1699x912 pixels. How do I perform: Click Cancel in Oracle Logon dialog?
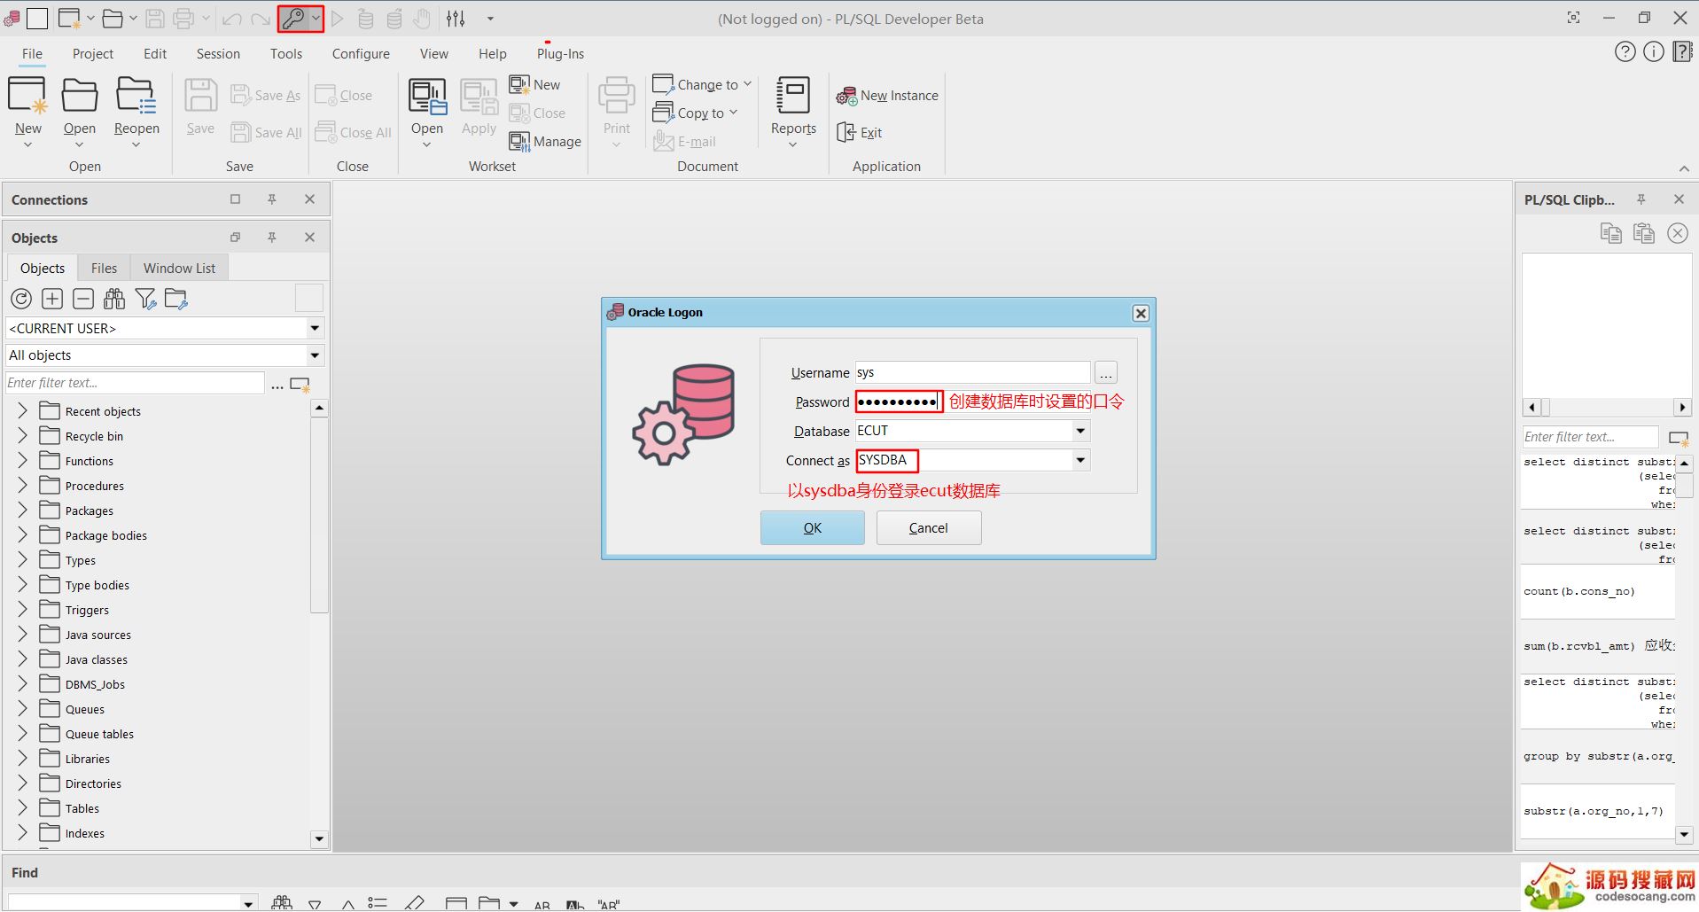click(x=928, y=527)
